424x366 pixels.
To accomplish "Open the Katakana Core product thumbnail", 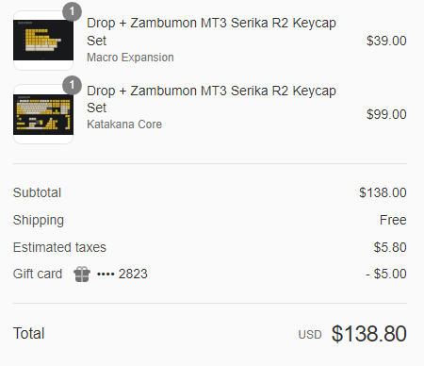I will 43,114.
